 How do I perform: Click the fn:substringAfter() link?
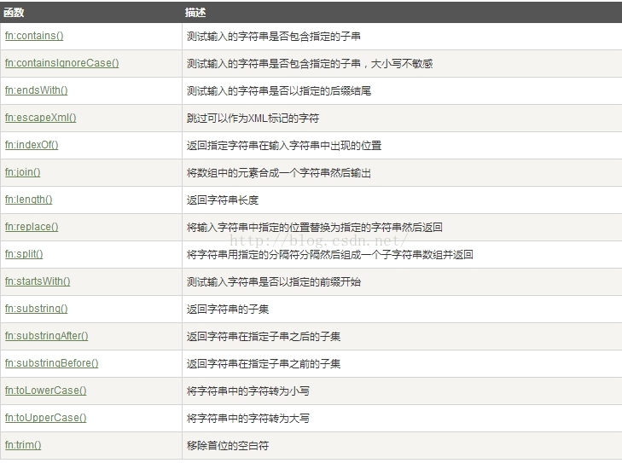(46, 336)
